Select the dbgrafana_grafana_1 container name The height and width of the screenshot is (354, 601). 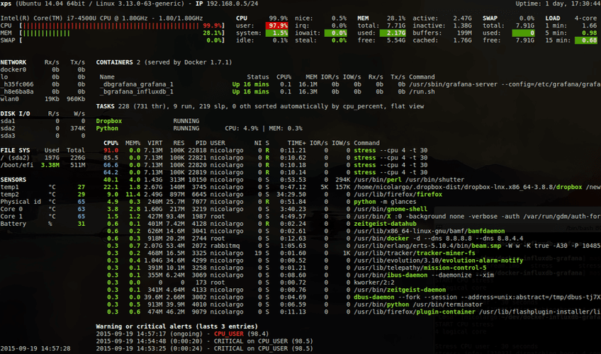point(137,84)
